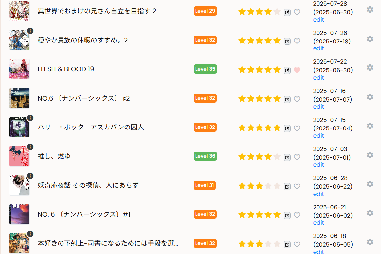Open the ハリー・ポッターアズカバンの囚人 cover thumbnail
381x254 pixels.
[x=19, y=127]
